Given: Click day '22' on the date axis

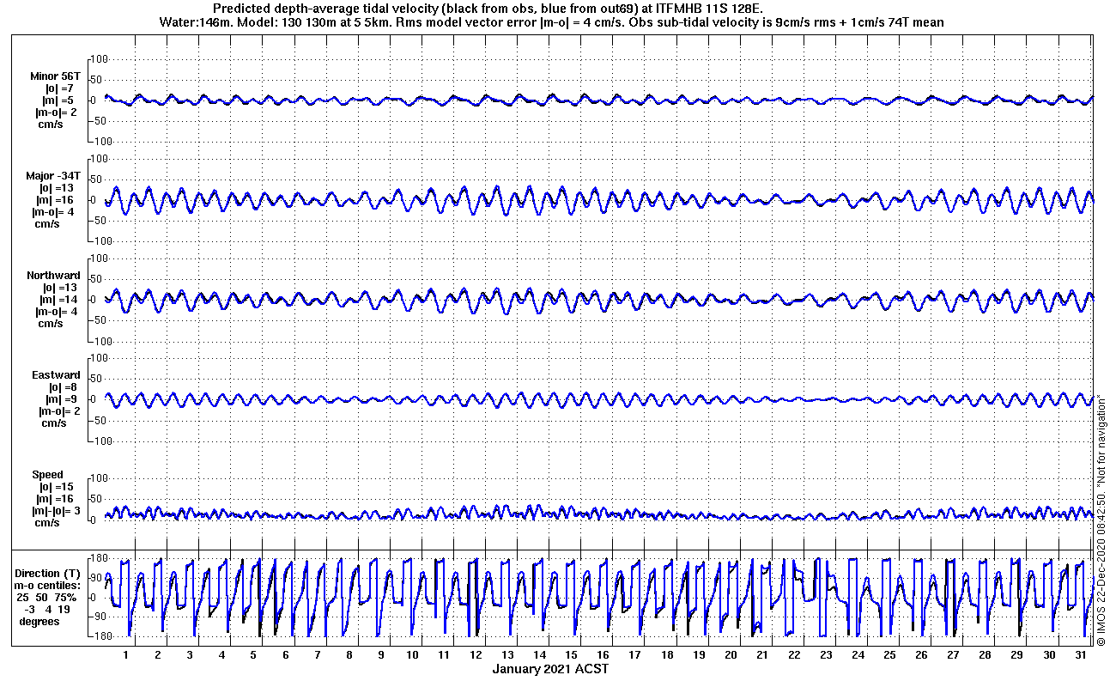Looking at the screenshot, I should 794,654.
